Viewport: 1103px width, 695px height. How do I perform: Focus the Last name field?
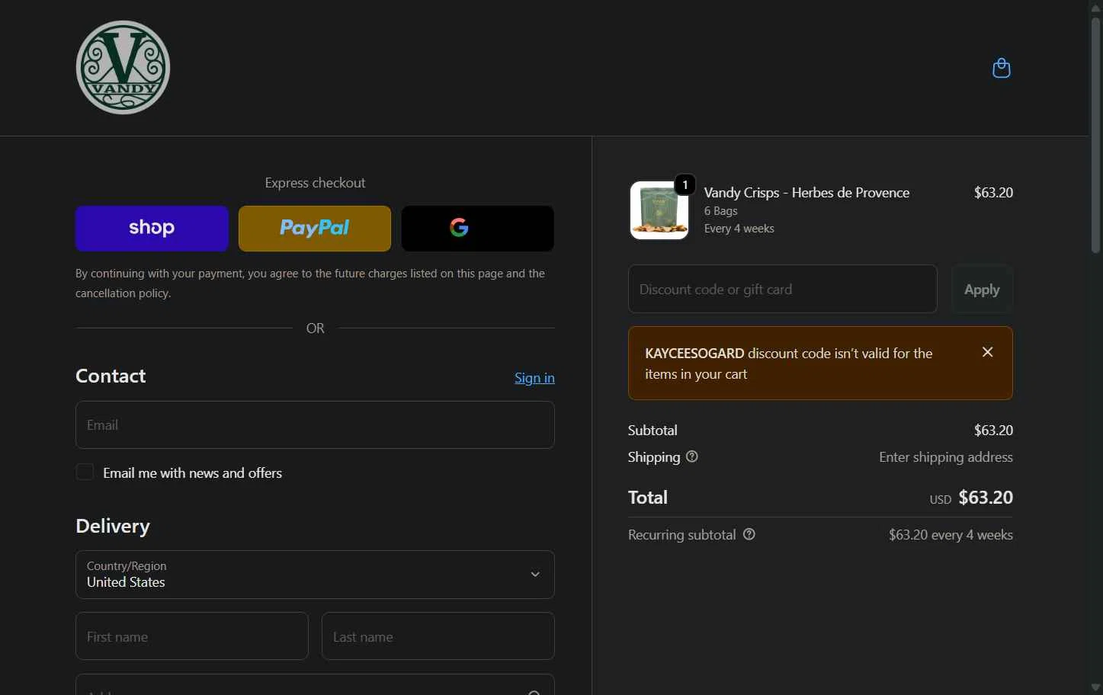point(438,636)
